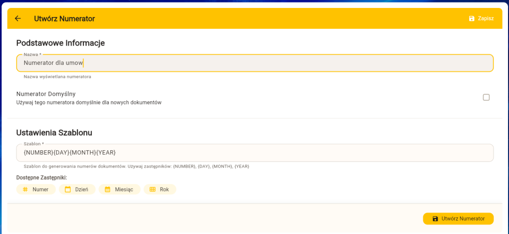Screen dimensions: 509x234
Task: Click the calendar icon on Miesiąc chip
Action: click(107, 189)
